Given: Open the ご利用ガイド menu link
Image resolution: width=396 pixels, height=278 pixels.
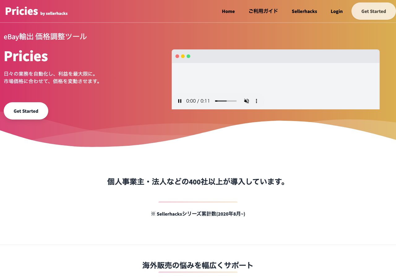Looking at the screenshot, I should (263, 11).
